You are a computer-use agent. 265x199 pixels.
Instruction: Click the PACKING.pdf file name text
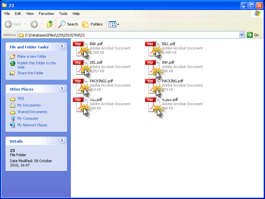[x=172, y=81]
